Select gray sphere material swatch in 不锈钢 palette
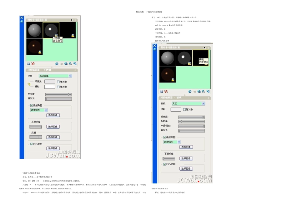Screen dimensions: 297x210 [x=34, y=30]
